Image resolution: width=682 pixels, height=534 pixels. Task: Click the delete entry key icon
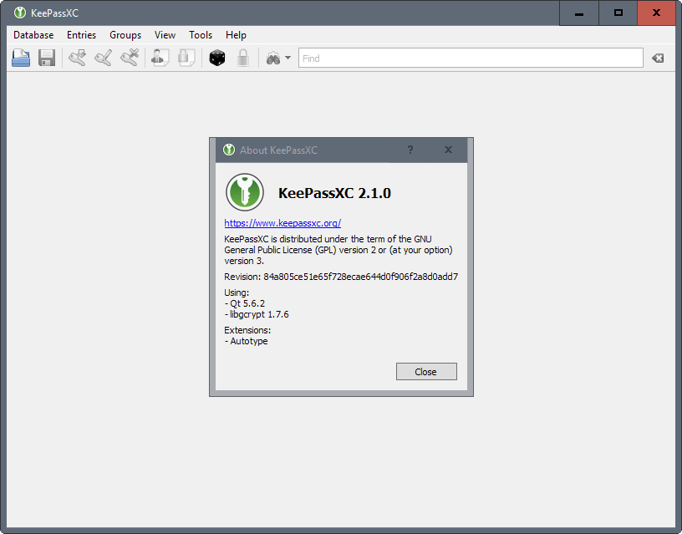point(130,58)
